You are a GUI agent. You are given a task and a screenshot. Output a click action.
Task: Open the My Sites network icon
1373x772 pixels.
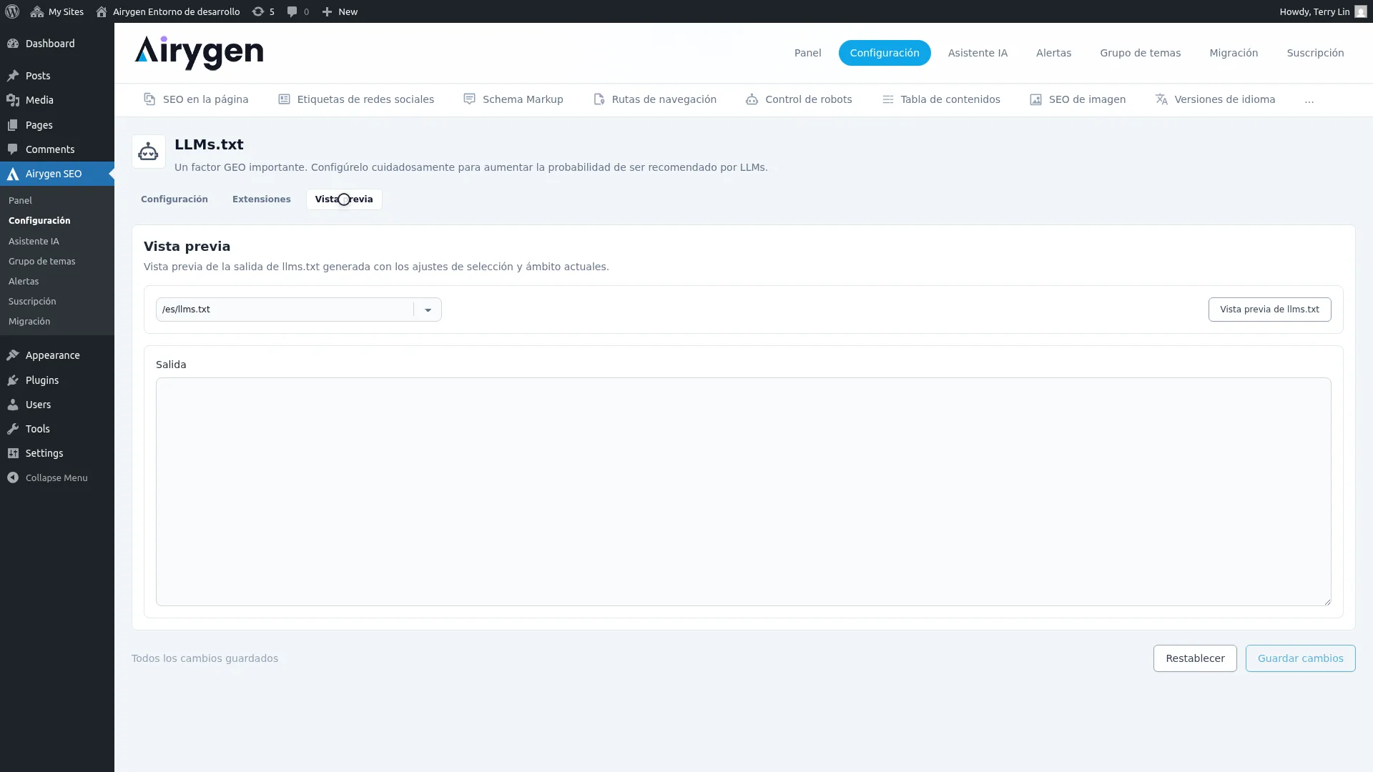(37, 11)
